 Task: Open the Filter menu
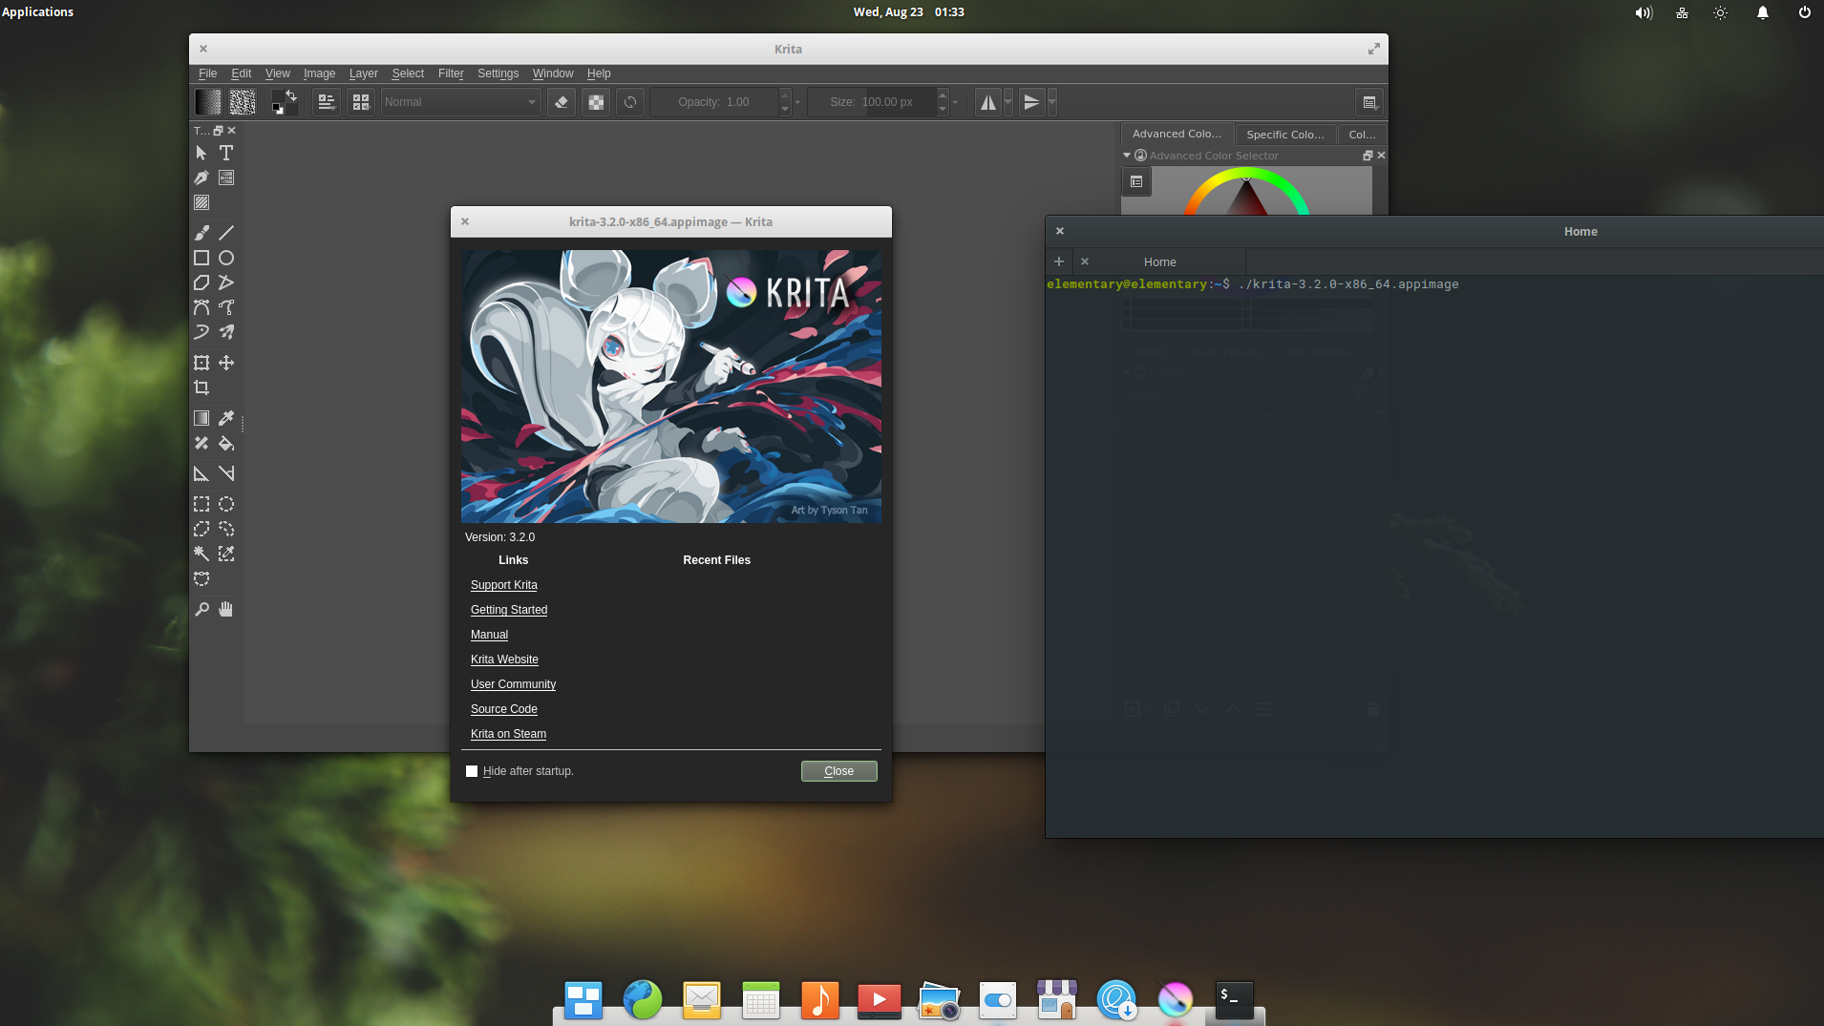coord(451,73)
